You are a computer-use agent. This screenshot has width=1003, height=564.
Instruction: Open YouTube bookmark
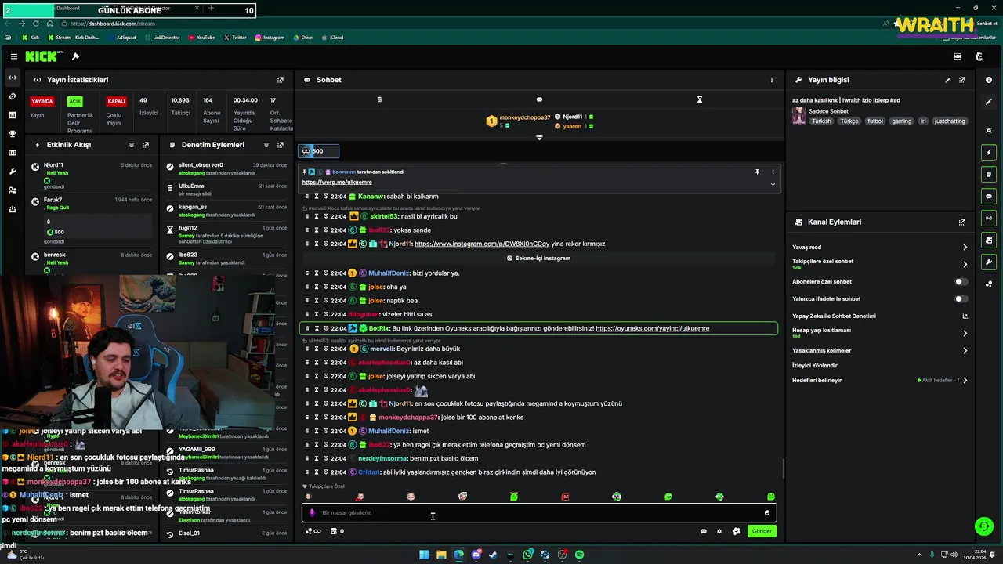(201, 38)
